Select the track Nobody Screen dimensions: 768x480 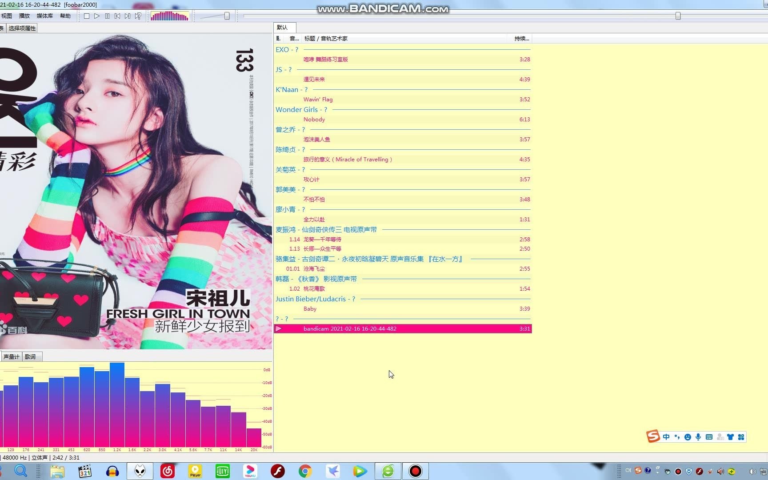(403, 120)
